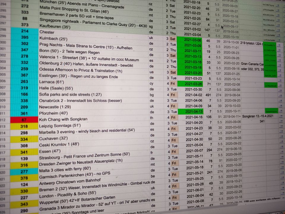This screenshot has height=214, width=285.
Task: Click the arrow icon in the Larnaca row
Action: pos(279,85)
